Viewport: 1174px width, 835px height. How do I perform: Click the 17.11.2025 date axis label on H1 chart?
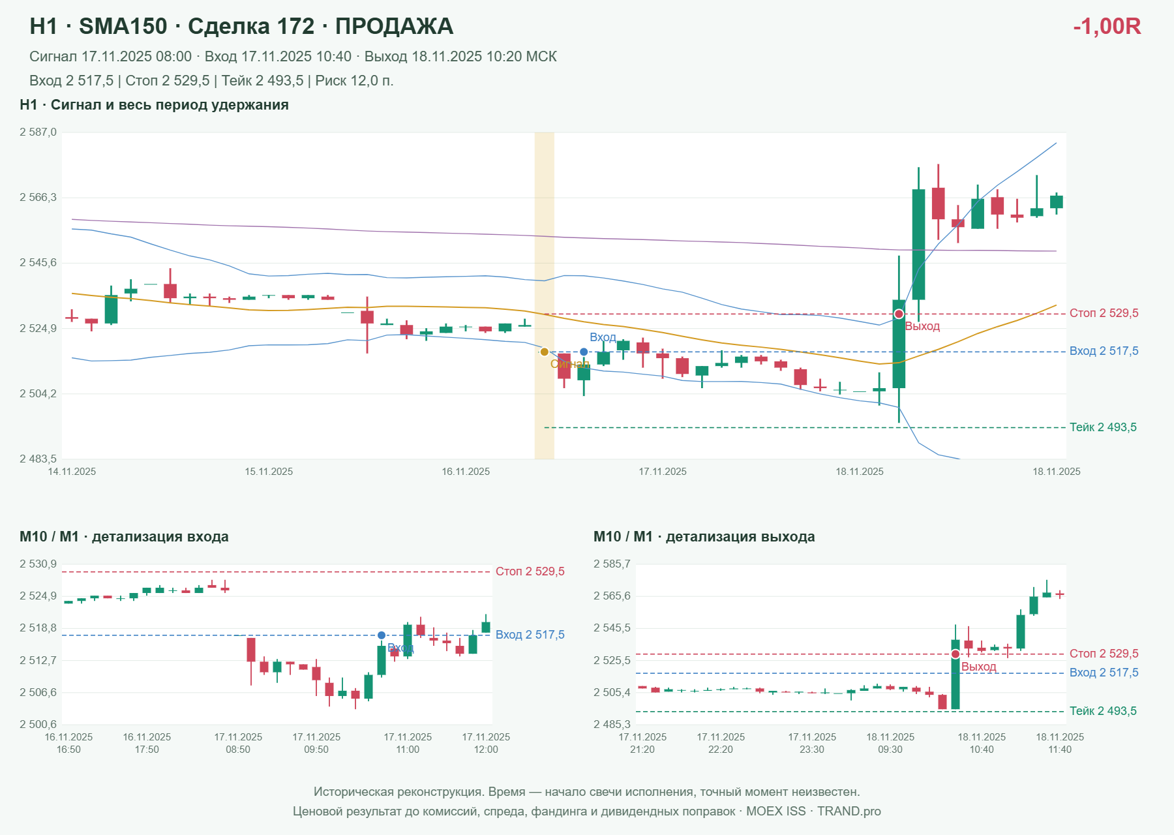click(x=663, y=472)
